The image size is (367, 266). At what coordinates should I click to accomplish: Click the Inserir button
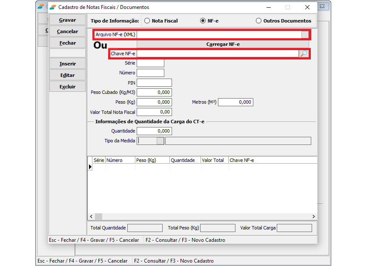[x=67, y=64]
